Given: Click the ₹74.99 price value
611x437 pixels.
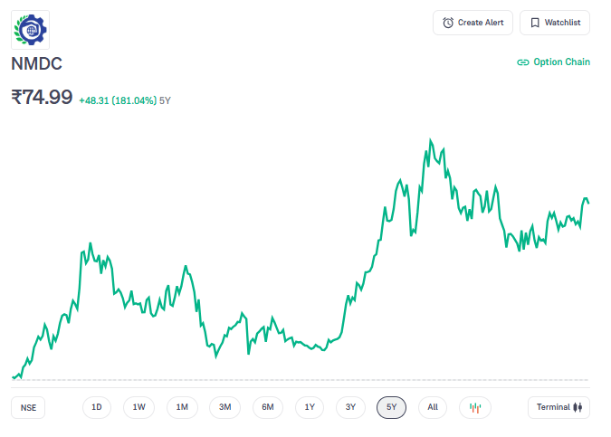Looking at the screenshot, I should point(42,97).
